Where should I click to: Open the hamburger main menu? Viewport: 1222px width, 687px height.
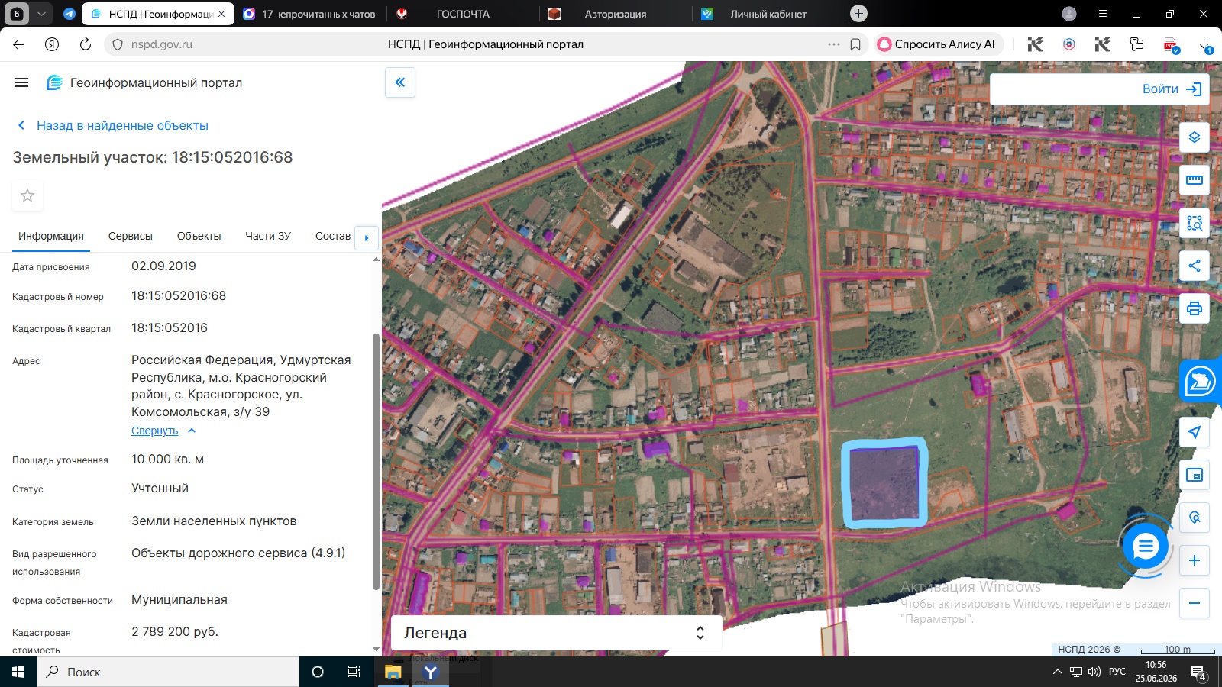click(x=21, y=82)
